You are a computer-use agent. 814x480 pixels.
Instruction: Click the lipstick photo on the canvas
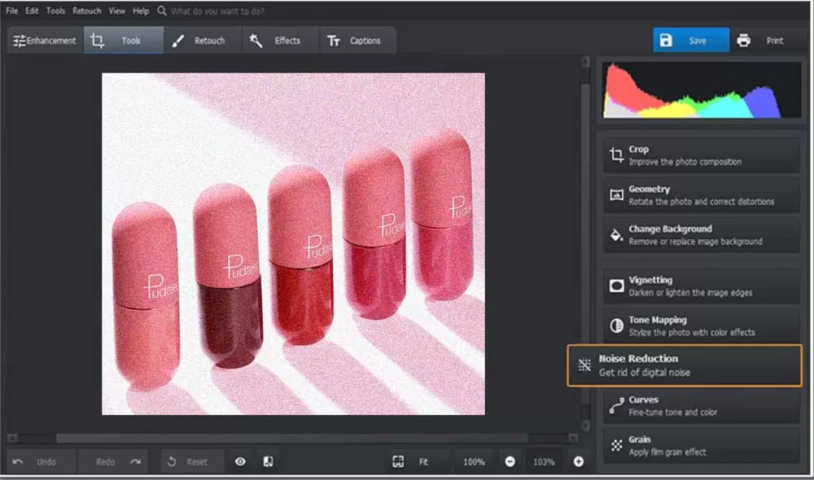point(293,244)
